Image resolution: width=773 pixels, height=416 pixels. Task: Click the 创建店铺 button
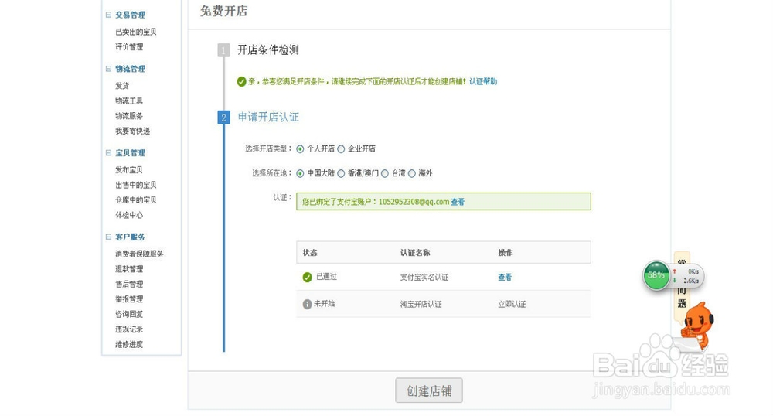click(x=429, y=390)
